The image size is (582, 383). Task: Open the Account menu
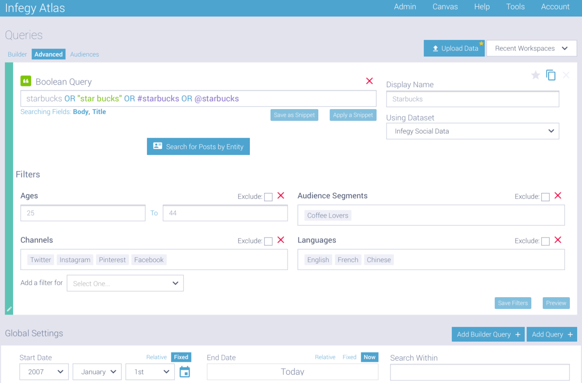555,7
